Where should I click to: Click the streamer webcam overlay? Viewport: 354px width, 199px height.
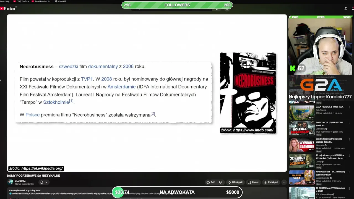point(321,46)
